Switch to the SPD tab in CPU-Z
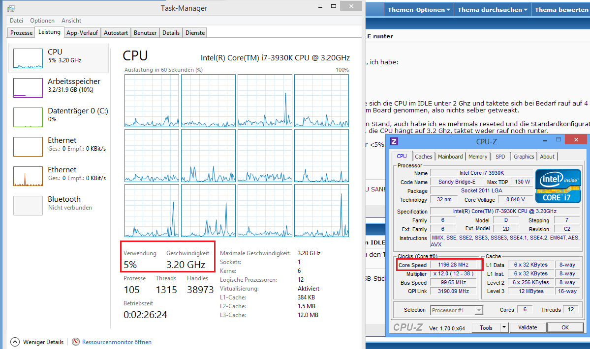590x349 pixels. tap(500, 157)
